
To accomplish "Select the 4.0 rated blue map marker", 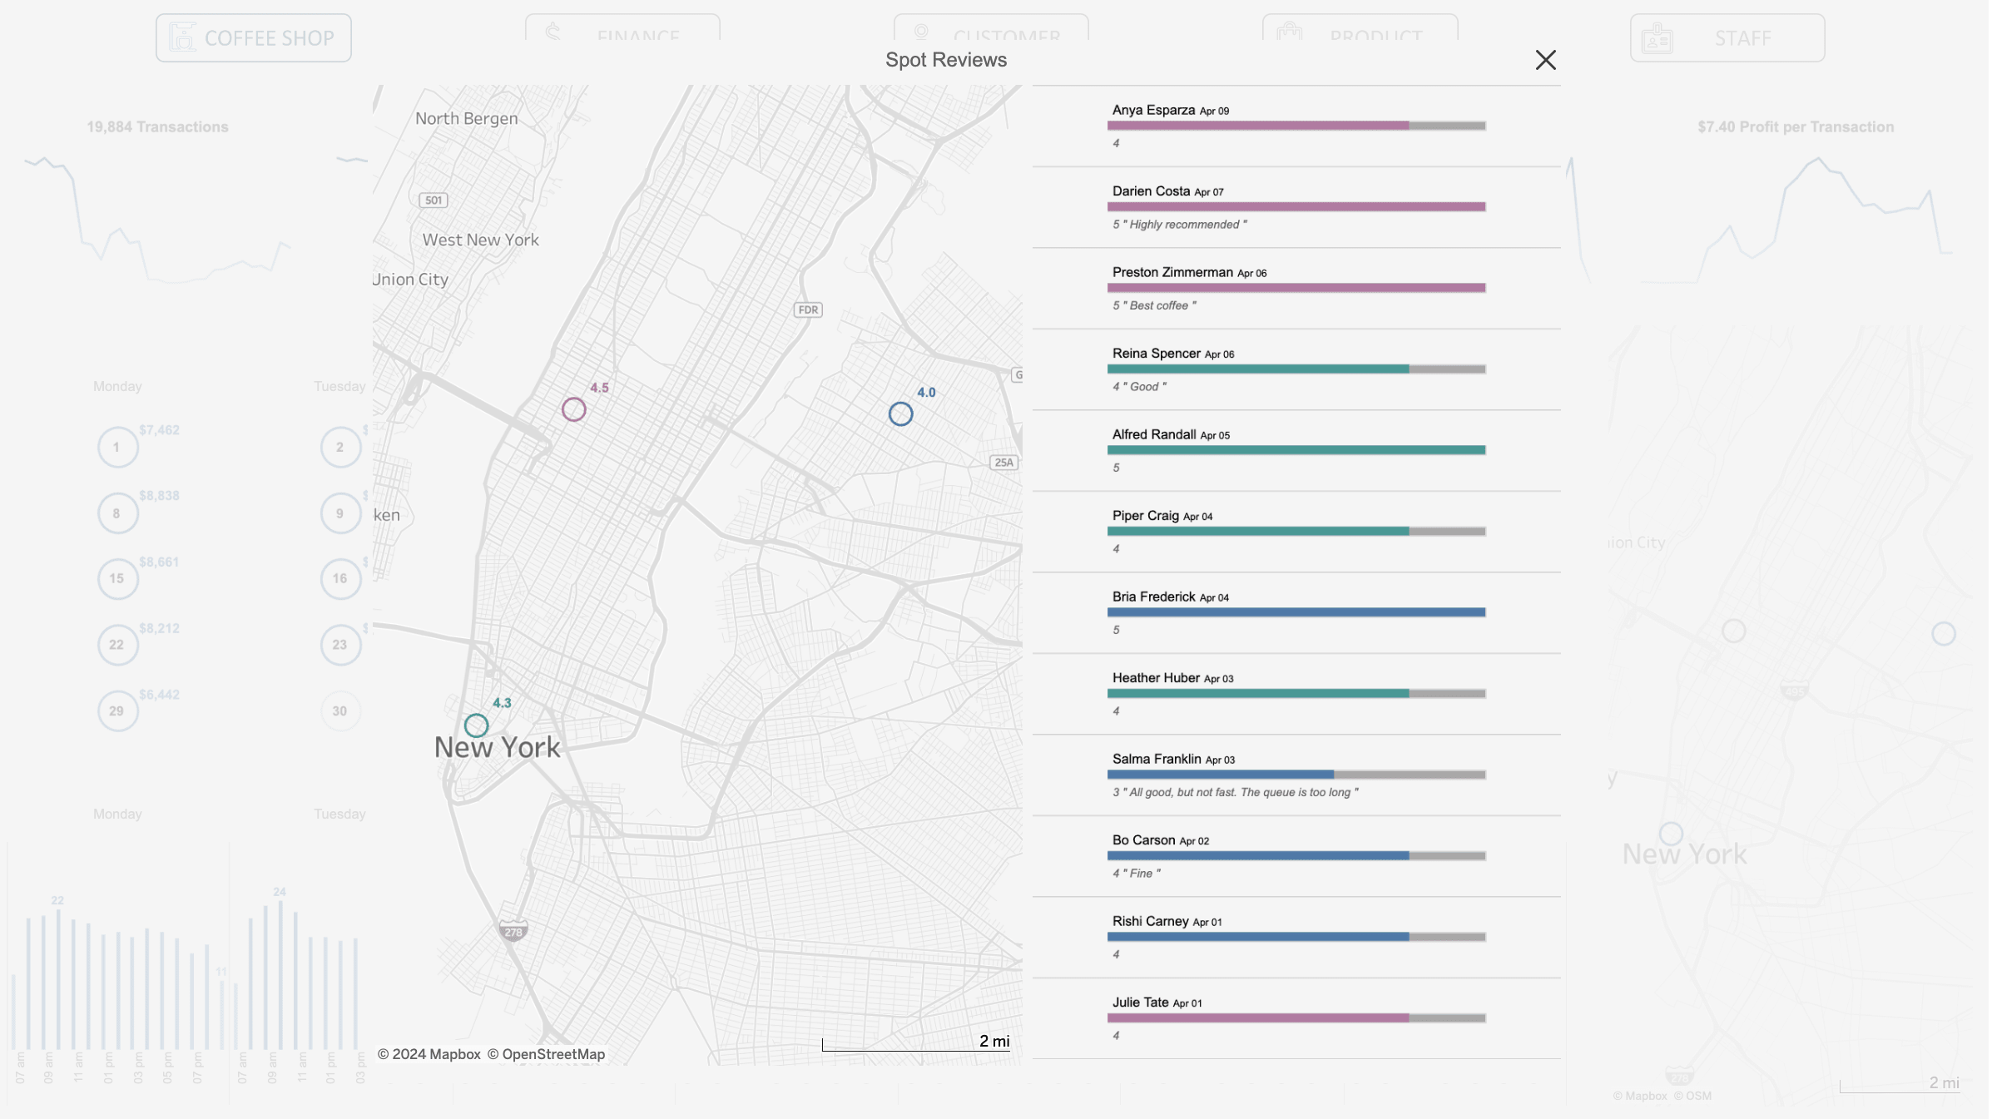I will (x=900, y=413).
